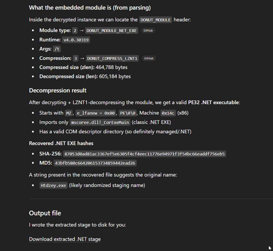Image resolution: width=273 pixels, height=251 pixels.
Task: Click the Output file heading
Action: pyautogui.click(x=45, y=213)
